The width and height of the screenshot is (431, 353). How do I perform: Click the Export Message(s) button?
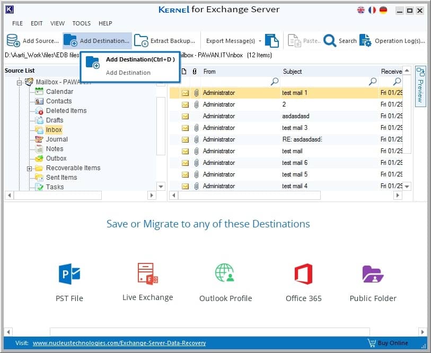(x=231, y=41)
